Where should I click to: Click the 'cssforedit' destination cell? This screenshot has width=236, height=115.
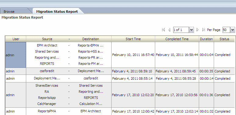coord(91,78)
